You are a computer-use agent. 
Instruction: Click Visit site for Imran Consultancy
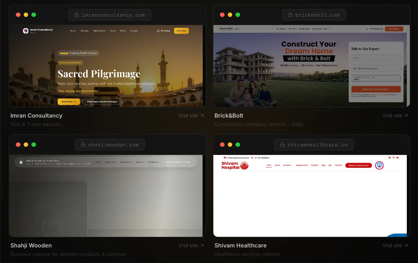pos(191,116)
